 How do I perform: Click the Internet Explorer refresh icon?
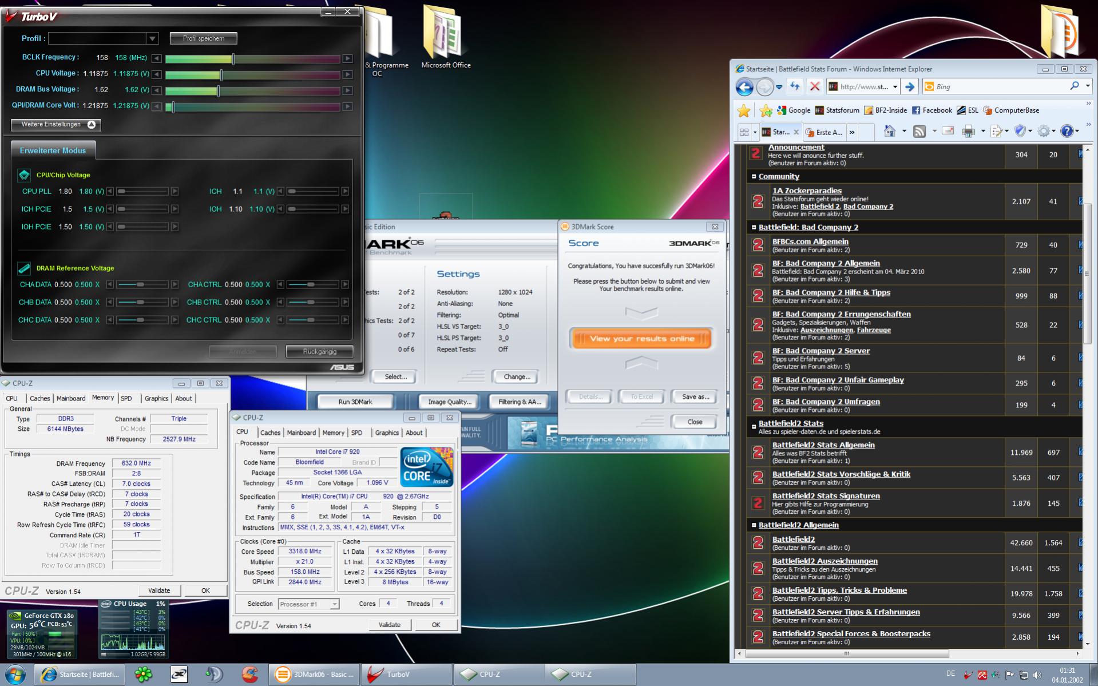[x=795, y=86]
